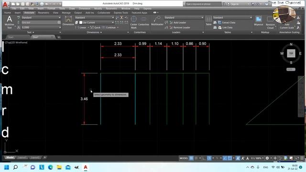The width and height of the screenshot is (306, 172).
Task: Open Windows Start button on taskbar
Action: click(x=6, y=167)
